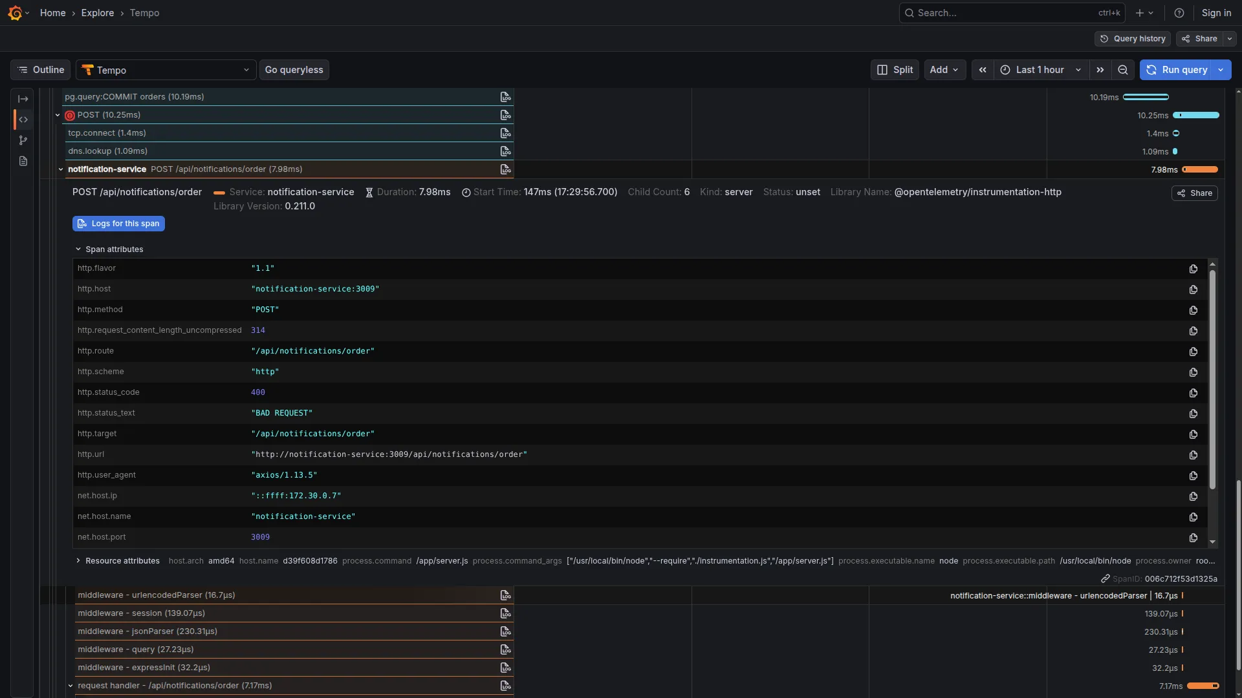Screen dimensions: 1242x698
Task: Open the Last 1 hour time range picker
Action: pos(1038,70)
